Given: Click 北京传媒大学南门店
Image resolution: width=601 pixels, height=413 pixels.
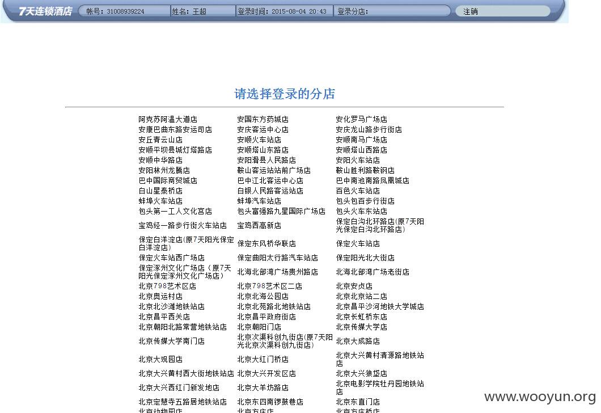Looking at the screenshot, I should (172, 341).
